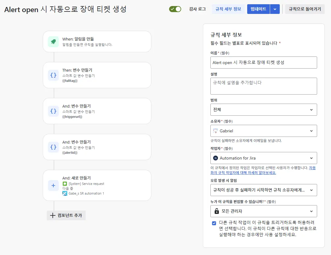Toggle the rule enabled switch off
Image resolution: width=331 pixels, height=255 pixels.
[175, 9]
